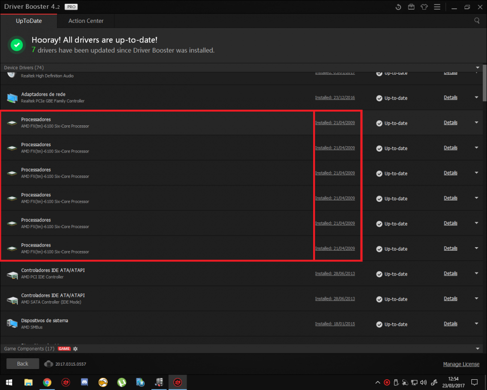
Task: Click the Adaptadores de rede network device icon
Action: tap(12, 98)
